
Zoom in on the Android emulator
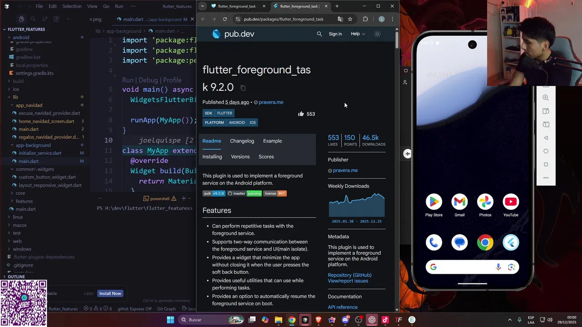546,98
